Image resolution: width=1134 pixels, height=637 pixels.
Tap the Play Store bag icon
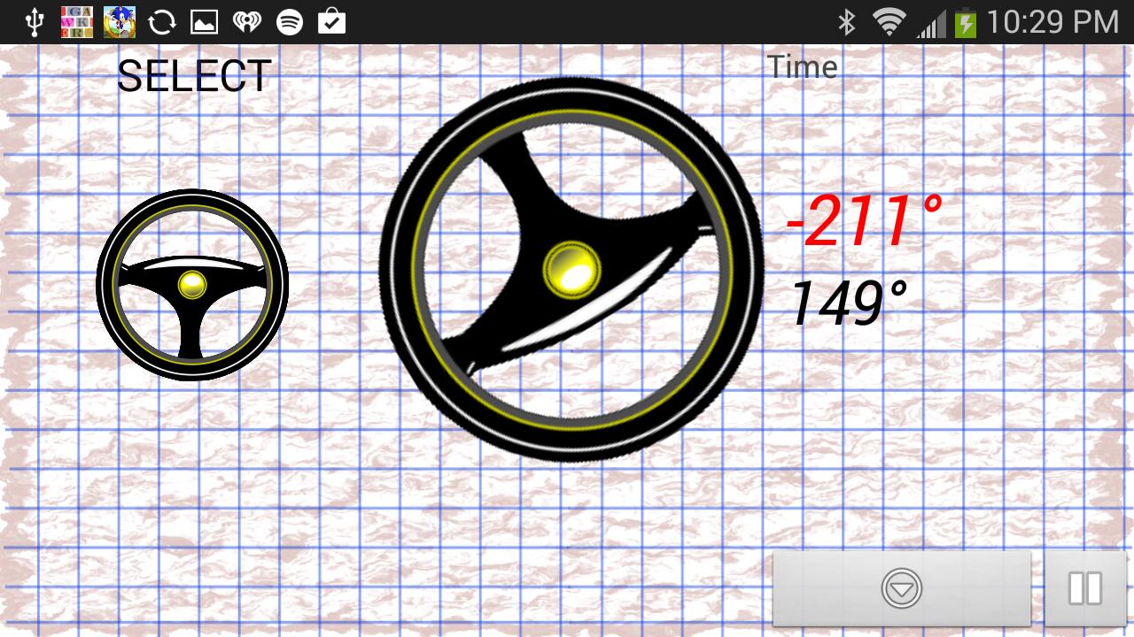point(331,22)
